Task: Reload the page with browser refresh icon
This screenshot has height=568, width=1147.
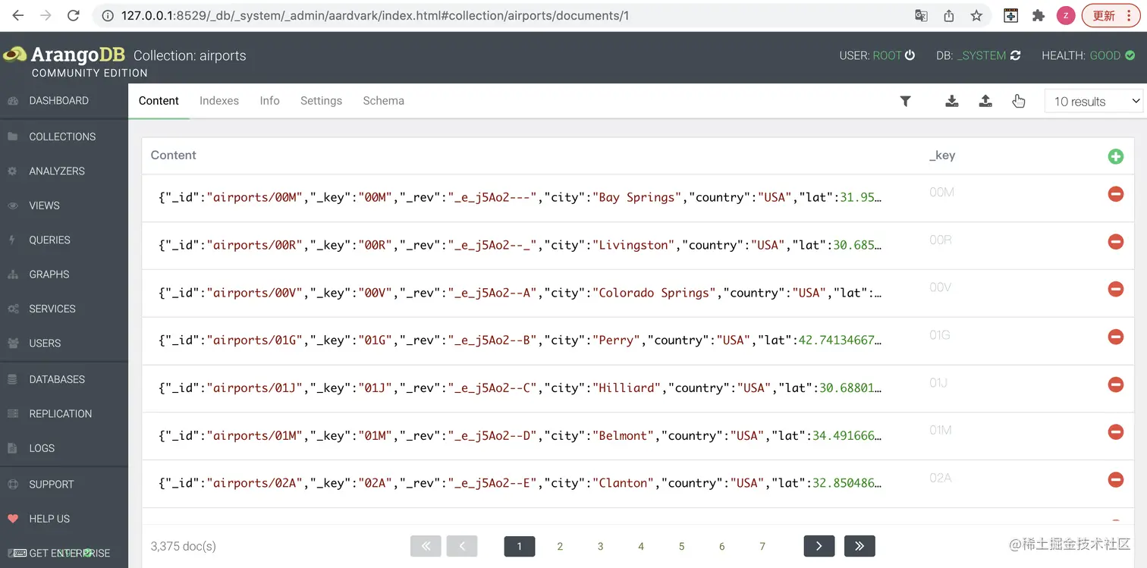Action: 73,14
